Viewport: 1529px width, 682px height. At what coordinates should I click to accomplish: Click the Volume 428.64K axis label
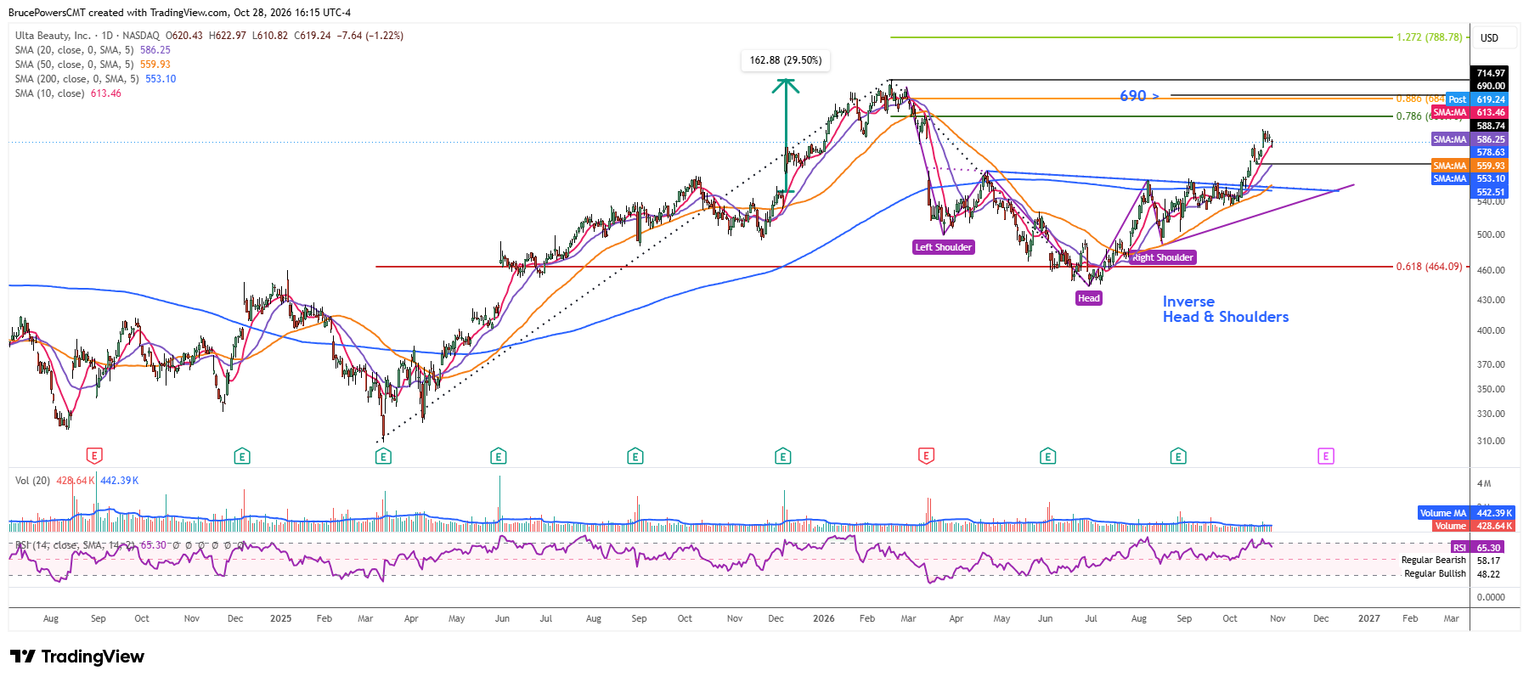[x=1474, y=526]
